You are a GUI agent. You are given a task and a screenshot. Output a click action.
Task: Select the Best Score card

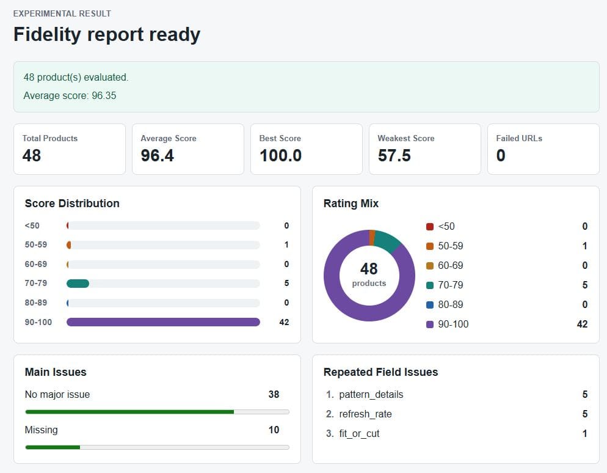coord(307,149)
